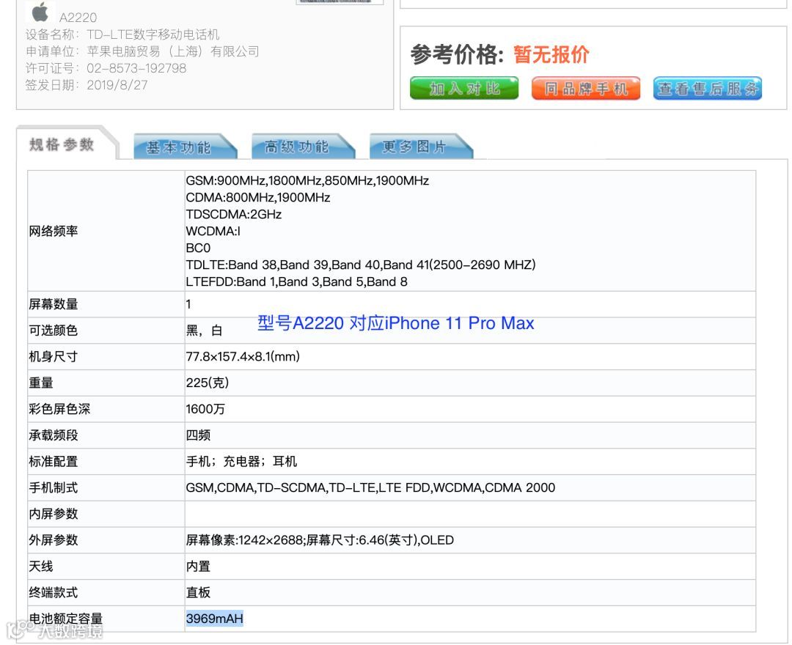
Task: Click the 外屏参数 row label
Action: coord(53,540)
